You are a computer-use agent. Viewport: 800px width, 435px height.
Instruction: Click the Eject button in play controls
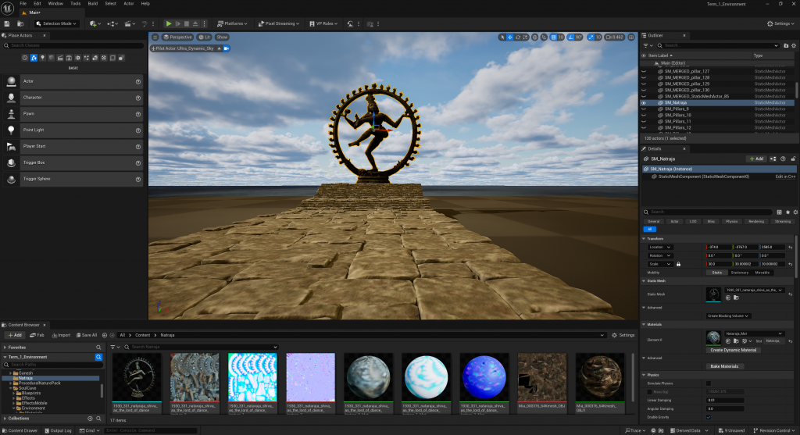195,23
